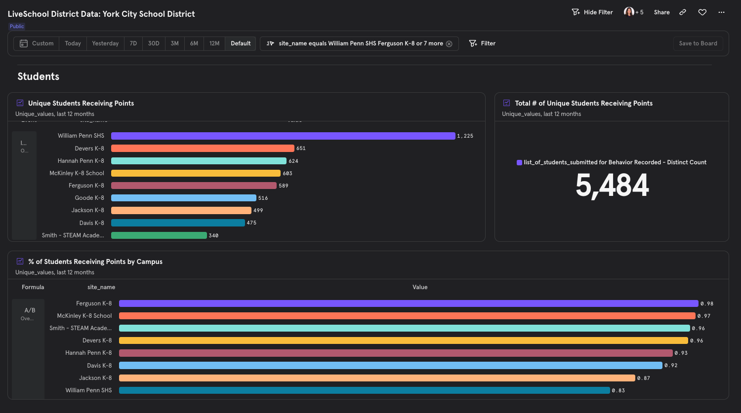741x413 pixels.
Task: Open the collaborator avatar list
Action: [x=629, y=12]
